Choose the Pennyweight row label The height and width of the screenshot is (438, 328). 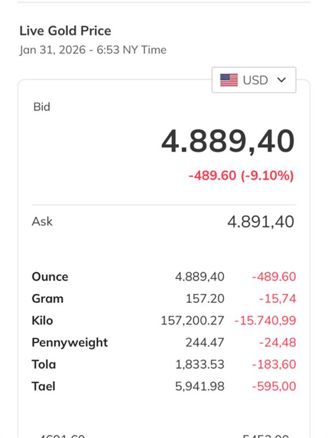pyautogui.click(x=69, y=342)
